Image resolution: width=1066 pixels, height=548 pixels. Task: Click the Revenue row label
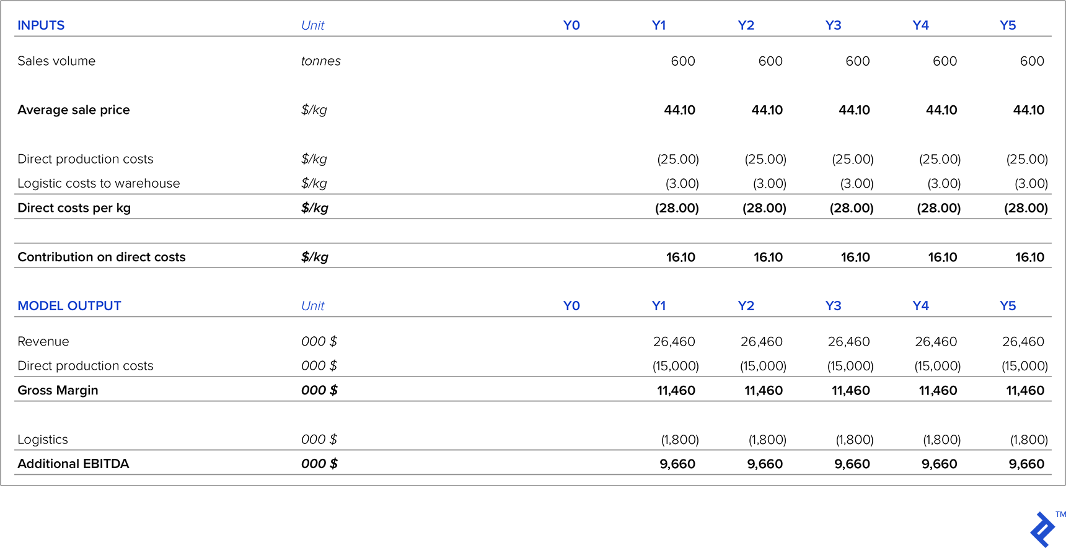pos(43,342)
